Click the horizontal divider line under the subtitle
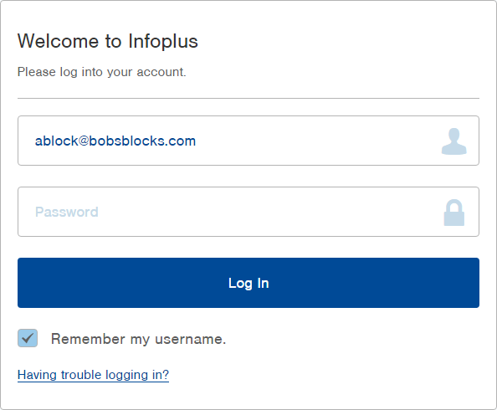This screenshot has width=497, height=410. (x=248, y=98)
